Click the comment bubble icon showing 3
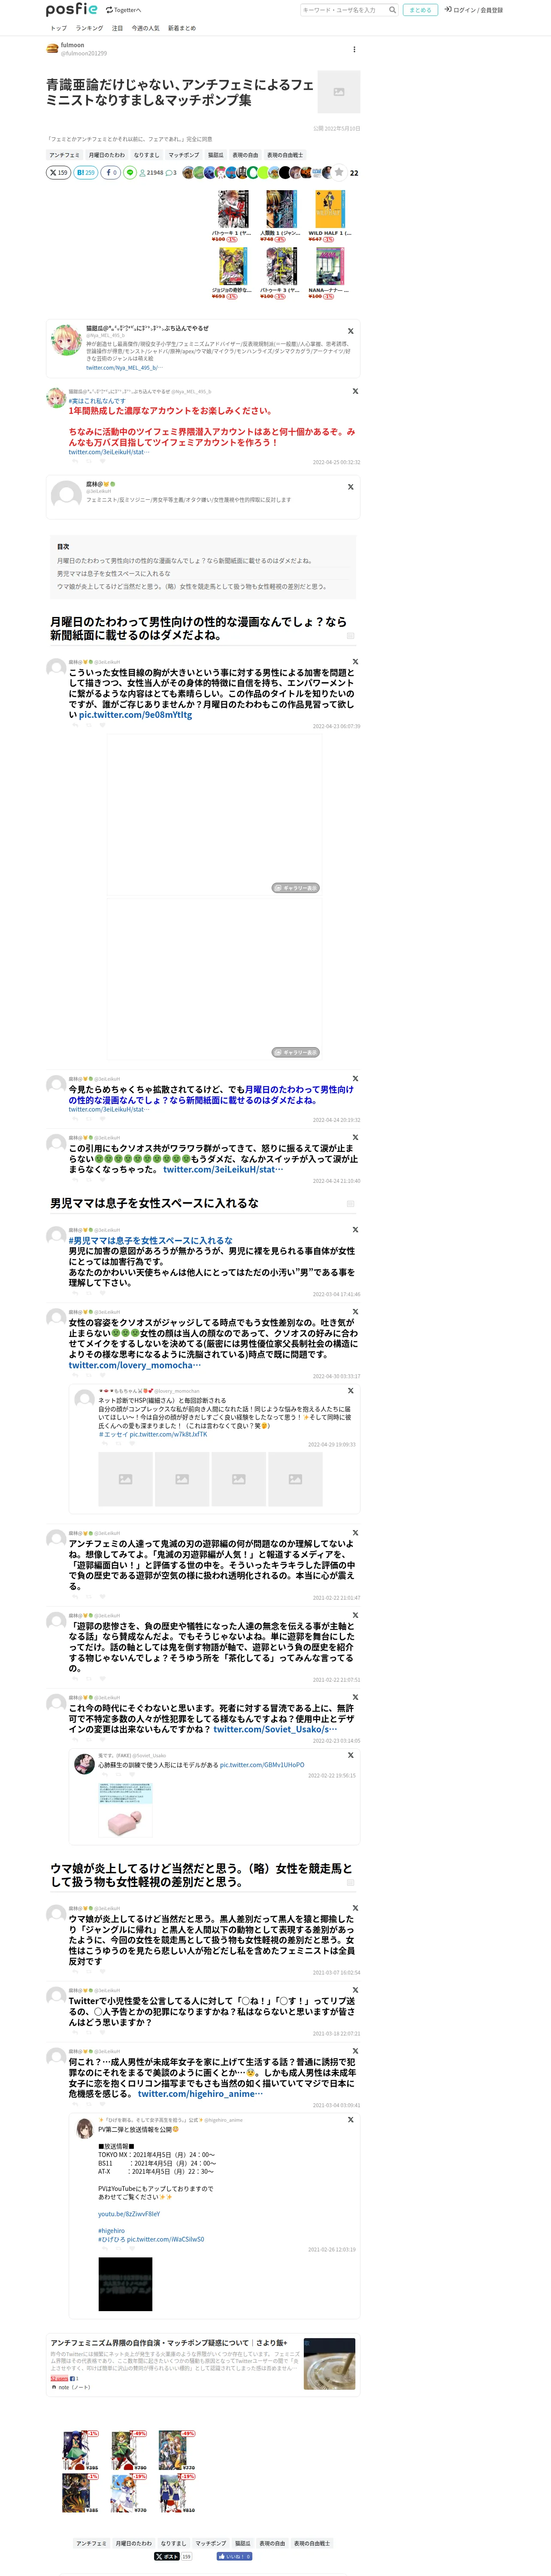 [x=171, y=173]
